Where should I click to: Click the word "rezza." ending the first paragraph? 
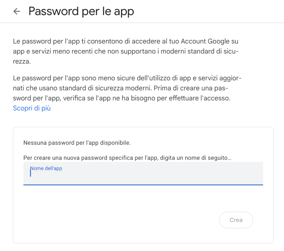click(x=22, y=61)
